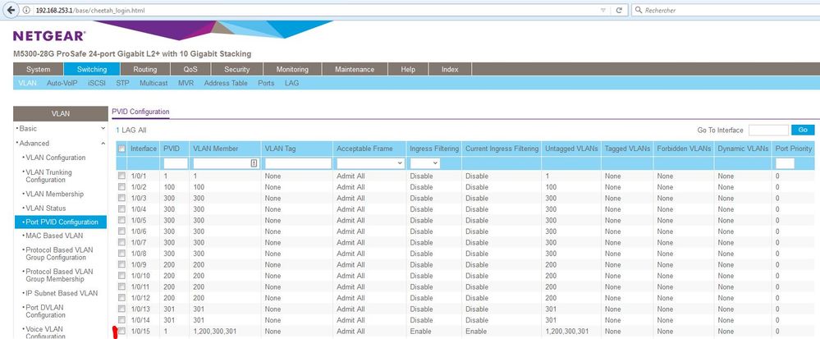The width and height of the screenshot is (820, 339).
Task: Click the search magnifier icon in Rechercher box
Action: 638,9
